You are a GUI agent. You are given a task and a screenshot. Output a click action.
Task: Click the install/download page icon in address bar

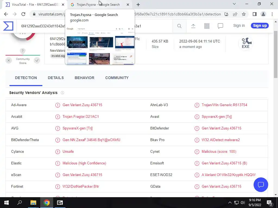coord(226,14)
